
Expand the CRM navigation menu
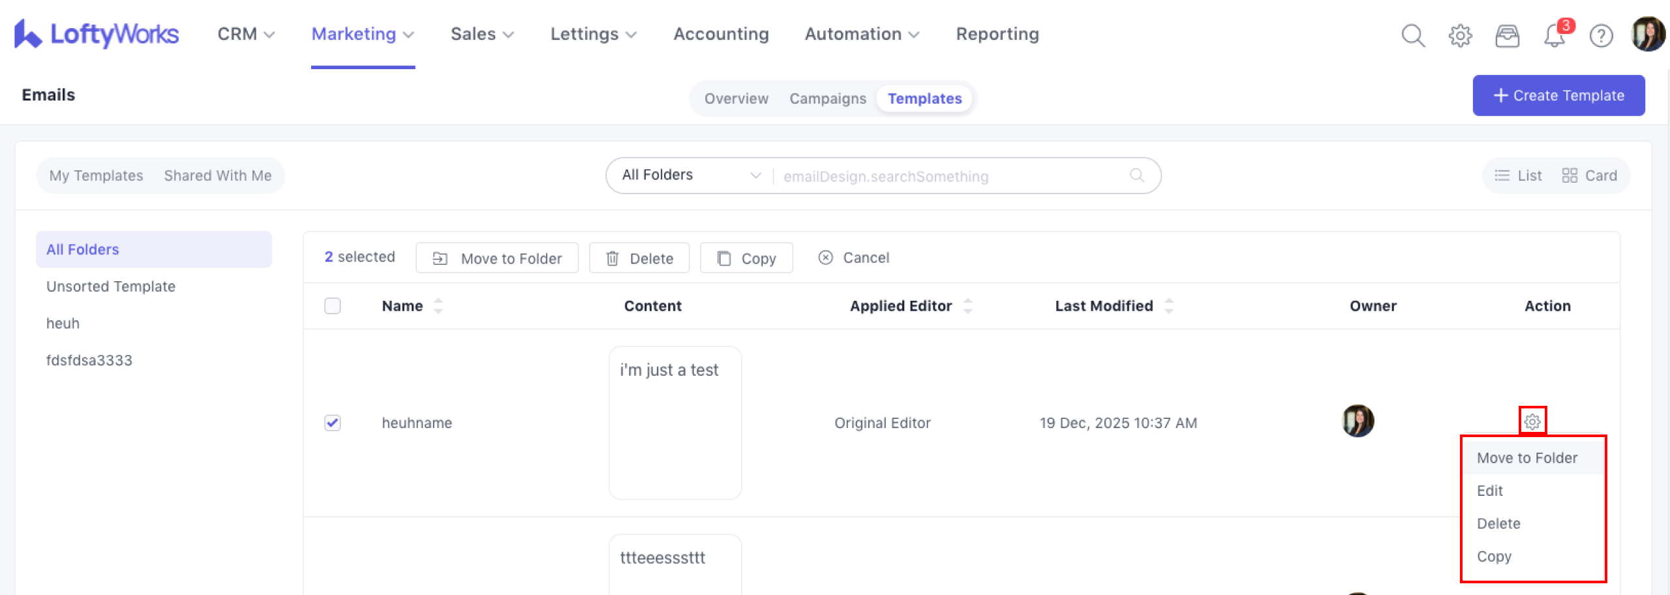246,34
